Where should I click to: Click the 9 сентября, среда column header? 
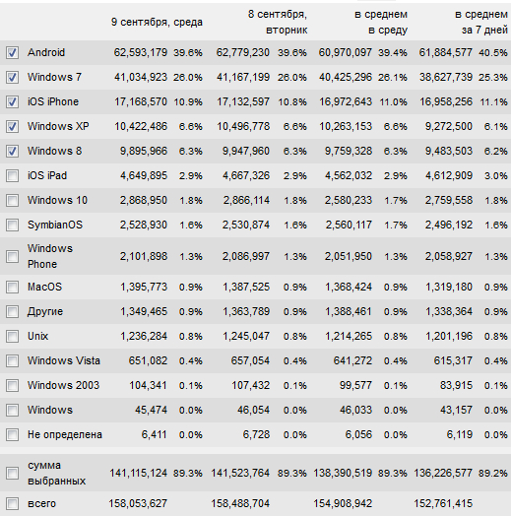click(157, 22)
